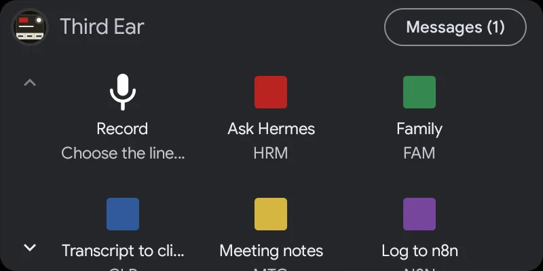
Task: Click the Meeting notes label
Action: pyautogui.click(x=271, y=251)
